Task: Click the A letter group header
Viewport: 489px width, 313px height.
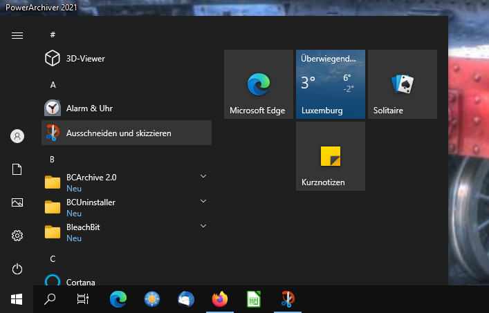Action: [53, 85]
